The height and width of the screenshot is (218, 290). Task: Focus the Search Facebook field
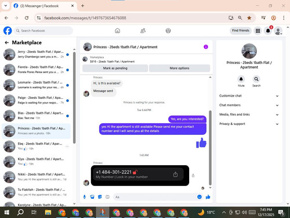(43, 31)
